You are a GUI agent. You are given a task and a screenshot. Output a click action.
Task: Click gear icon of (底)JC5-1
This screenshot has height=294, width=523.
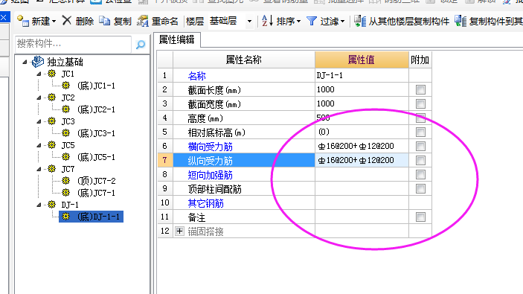(x=66, y=157)
